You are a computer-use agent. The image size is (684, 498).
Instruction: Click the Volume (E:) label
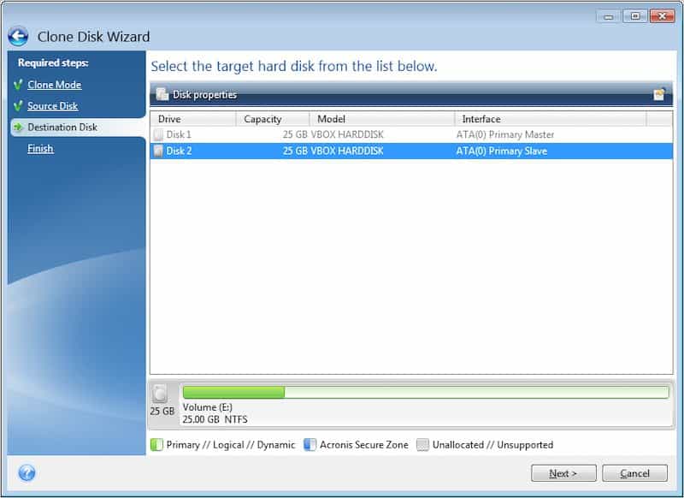pos(208,407)
